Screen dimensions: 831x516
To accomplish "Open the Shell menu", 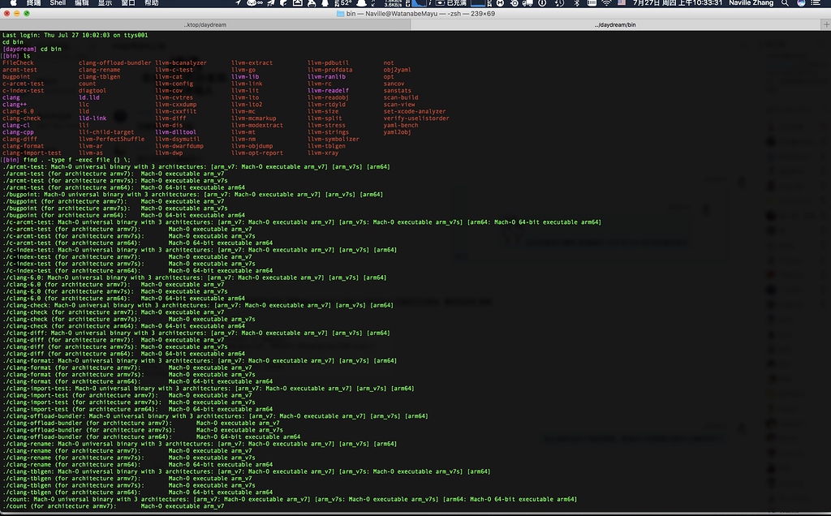I will click(x=58, y=4).
